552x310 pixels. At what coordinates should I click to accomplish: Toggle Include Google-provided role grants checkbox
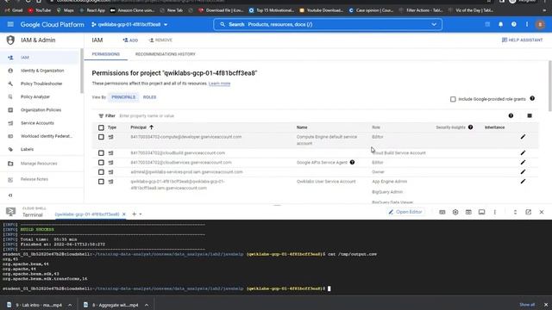pos(453,99)
